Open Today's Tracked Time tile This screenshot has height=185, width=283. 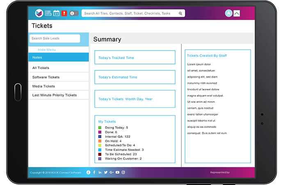coord(135,57)
